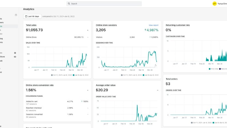
Task: Click the teal First-time legend swatch
Action: click(x=210, y=69)
